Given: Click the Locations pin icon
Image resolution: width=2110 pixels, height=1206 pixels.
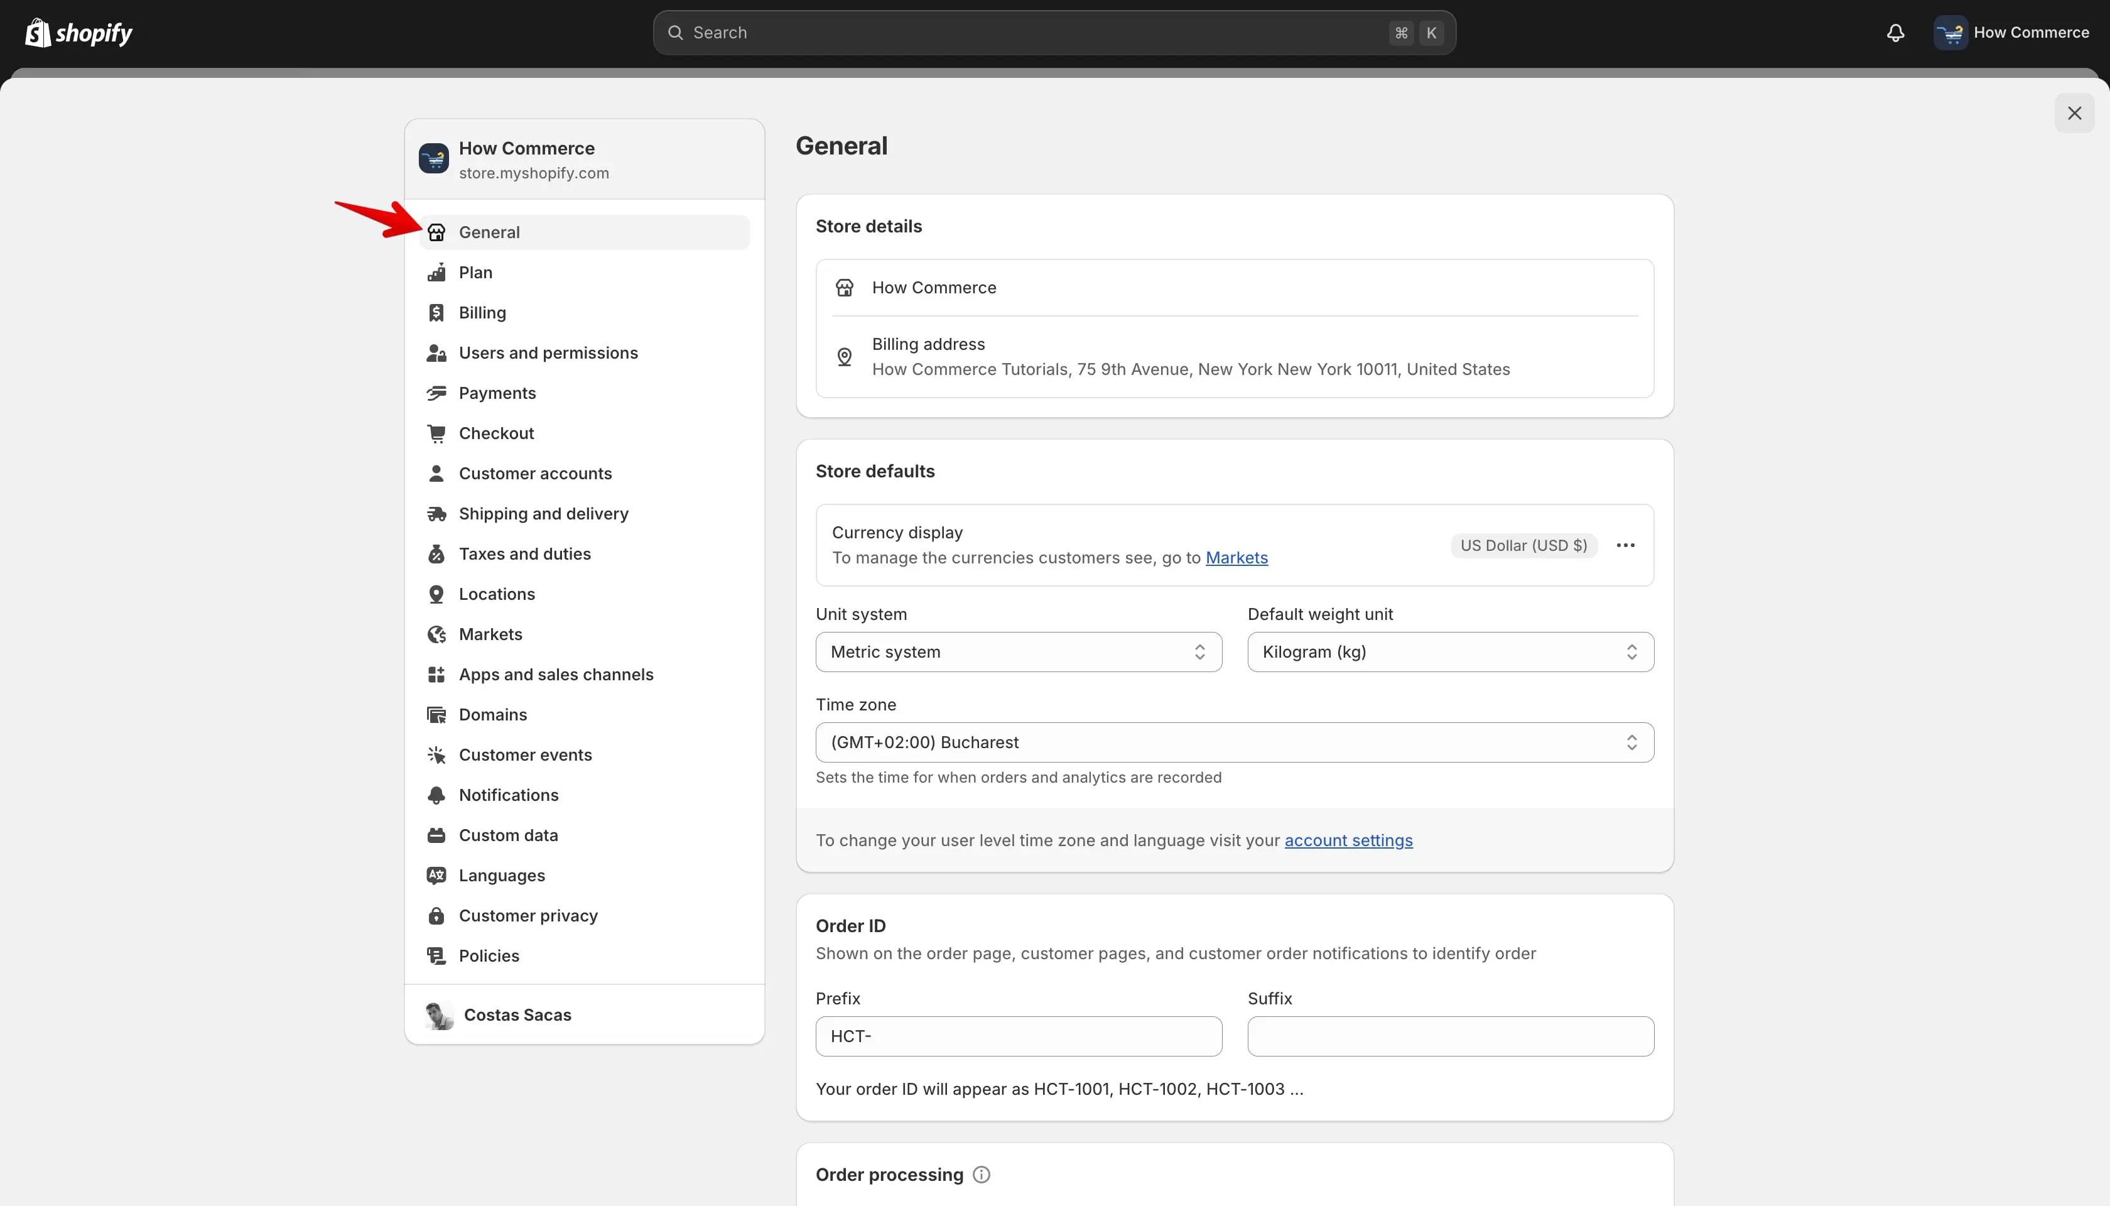Looking at the screenshot, I should pos(436,595).
